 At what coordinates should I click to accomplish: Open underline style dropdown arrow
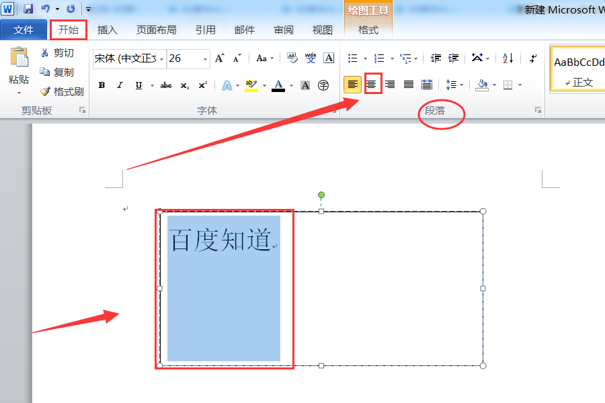pyautogui.click(x=152, y=85)
